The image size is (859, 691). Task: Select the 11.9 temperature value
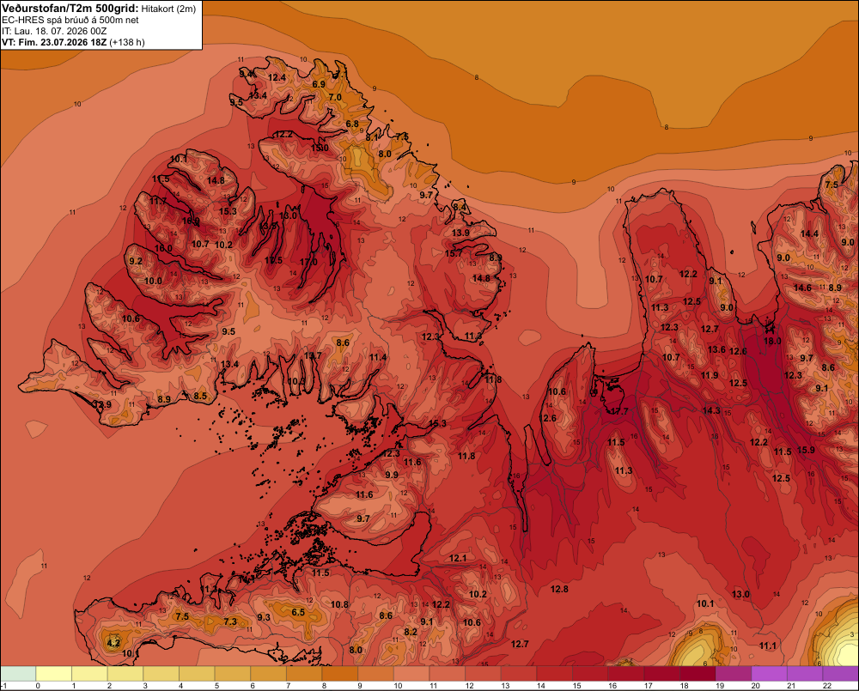coord(710,375)
